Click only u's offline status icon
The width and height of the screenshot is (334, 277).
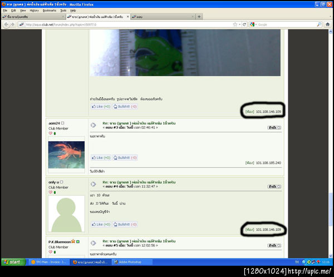point(62,182)
